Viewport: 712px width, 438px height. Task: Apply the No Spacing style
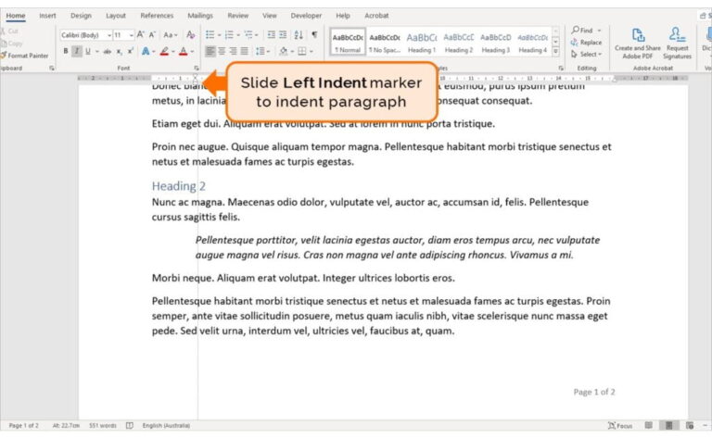pos(385,43)
